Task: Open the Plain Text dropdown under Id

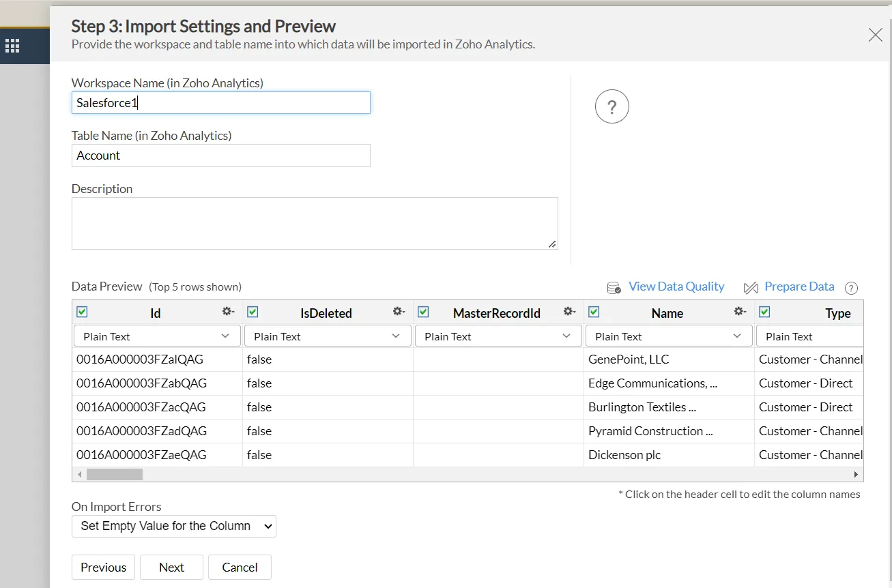Action: point(156,336)
